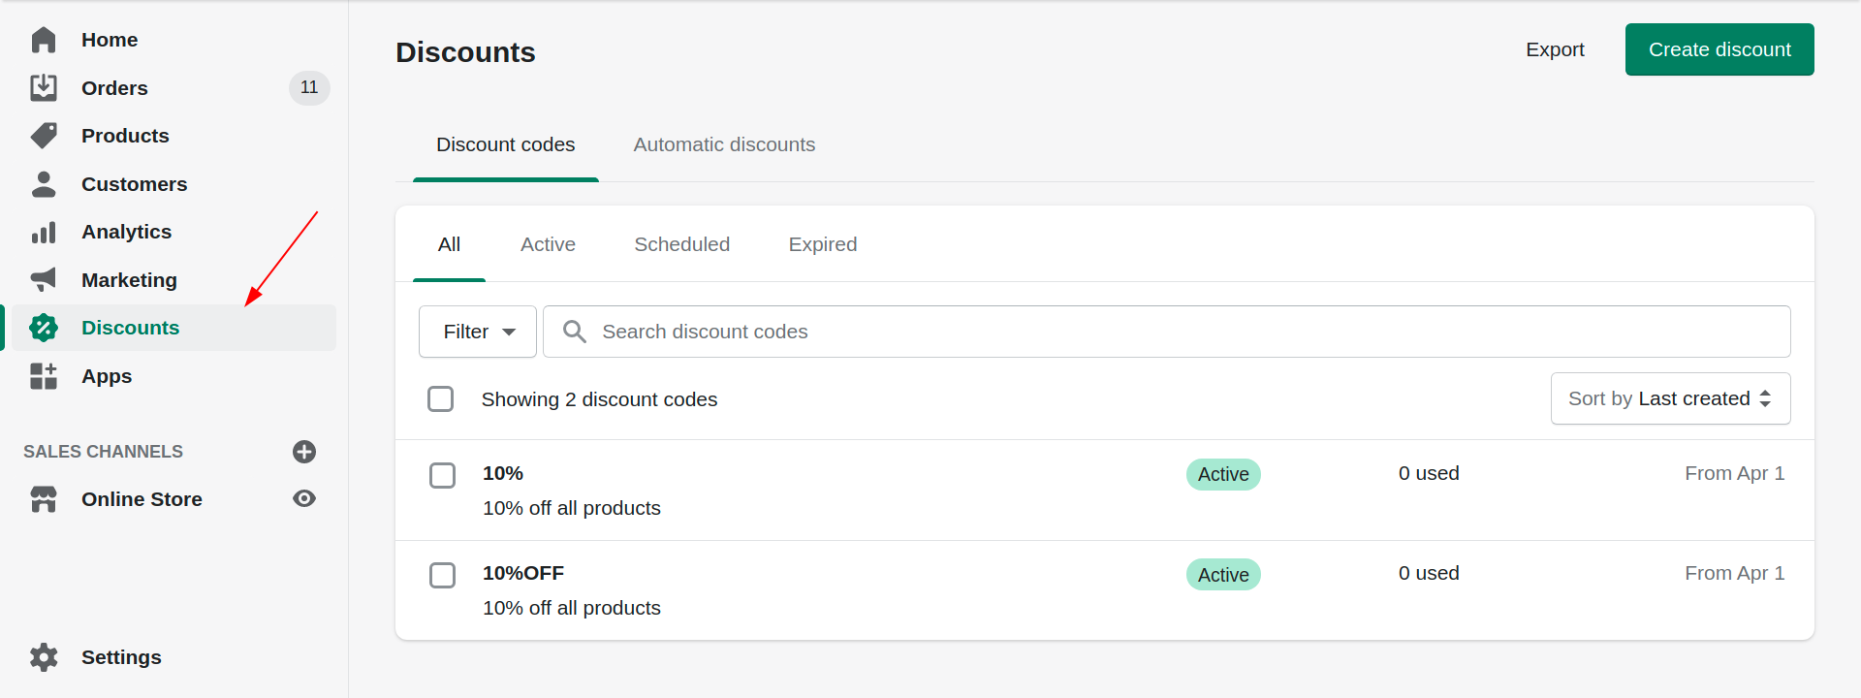Click 'From Apr 1' in 10% row
Screen dimensions: 1861x698
(x=1734, y=473)
